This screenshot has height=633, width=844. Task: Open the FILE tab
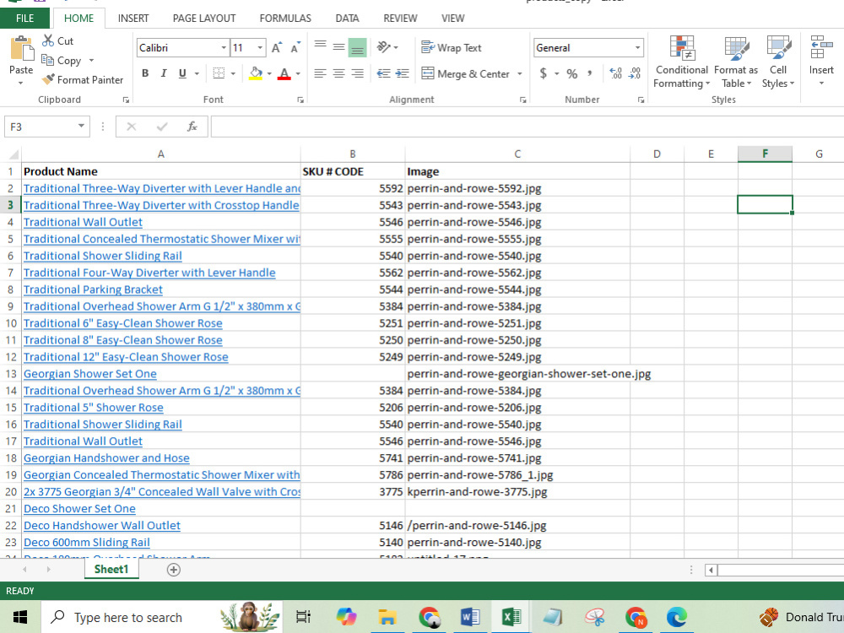[x=24, y=19]
